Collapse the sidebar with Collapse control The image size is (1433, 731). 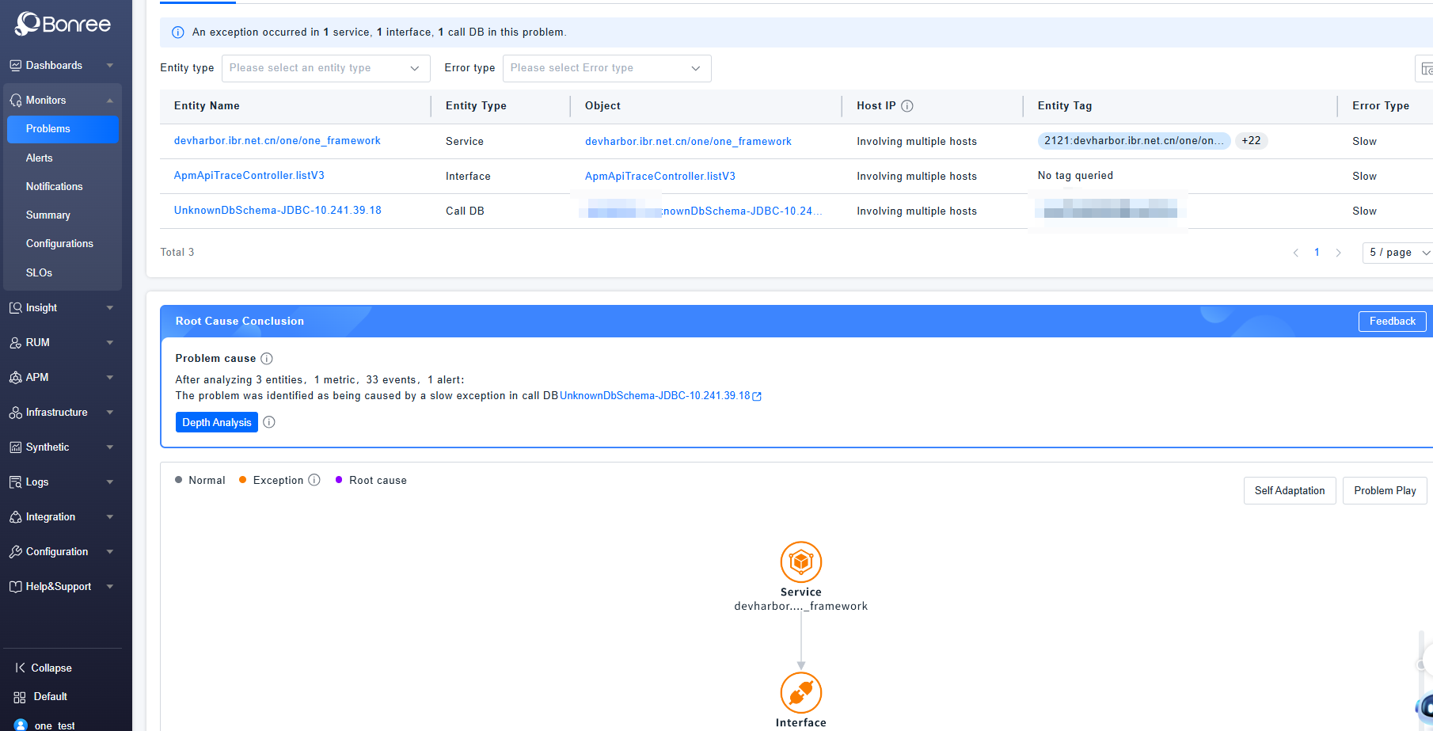point(44,668)
